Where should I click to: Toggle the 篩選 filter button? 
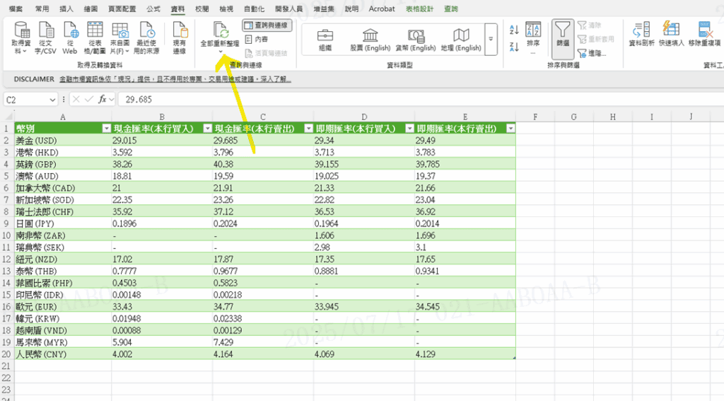[562, 35]
